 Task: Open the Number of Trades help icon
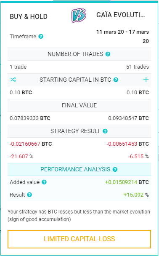[108, 54]
